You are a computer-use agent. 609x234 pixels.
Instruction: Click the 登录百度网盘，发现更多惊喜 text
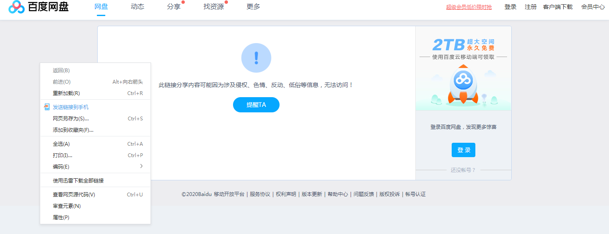[464, 127]
